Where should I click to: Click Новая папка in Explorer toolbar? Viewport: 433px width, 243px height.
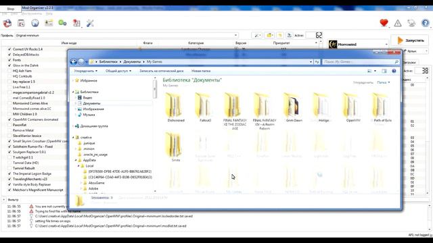point(201,71)
